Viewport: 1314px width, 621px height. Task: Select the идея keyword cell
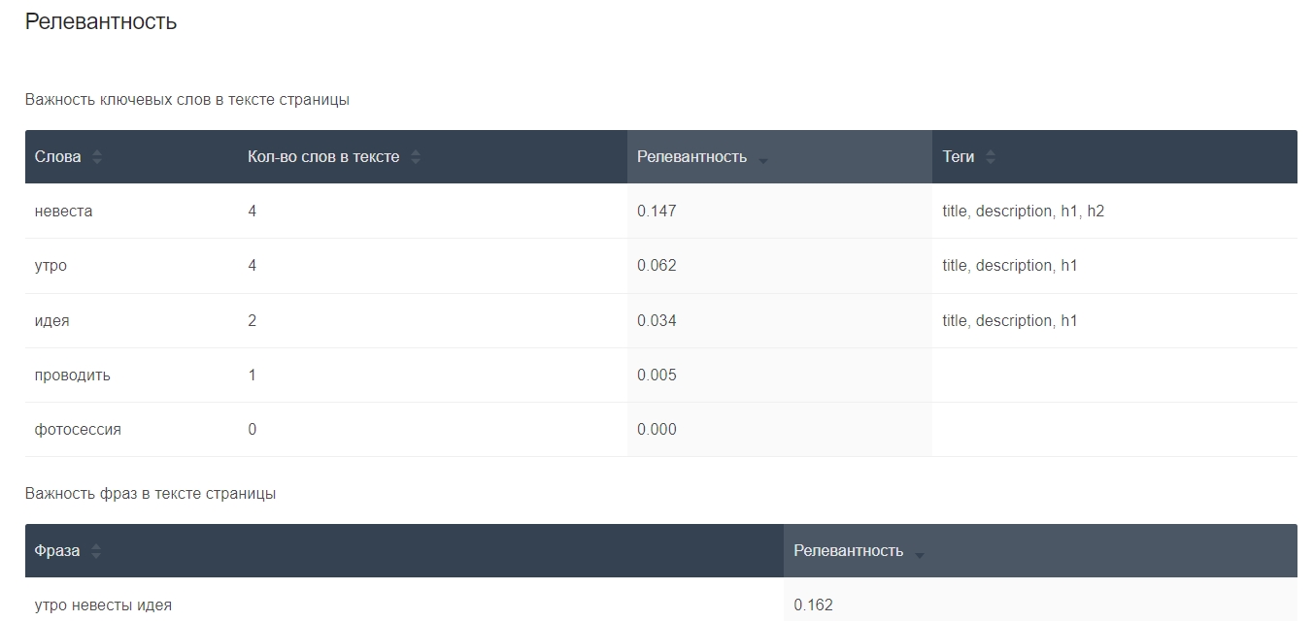[x=52, y=321]
